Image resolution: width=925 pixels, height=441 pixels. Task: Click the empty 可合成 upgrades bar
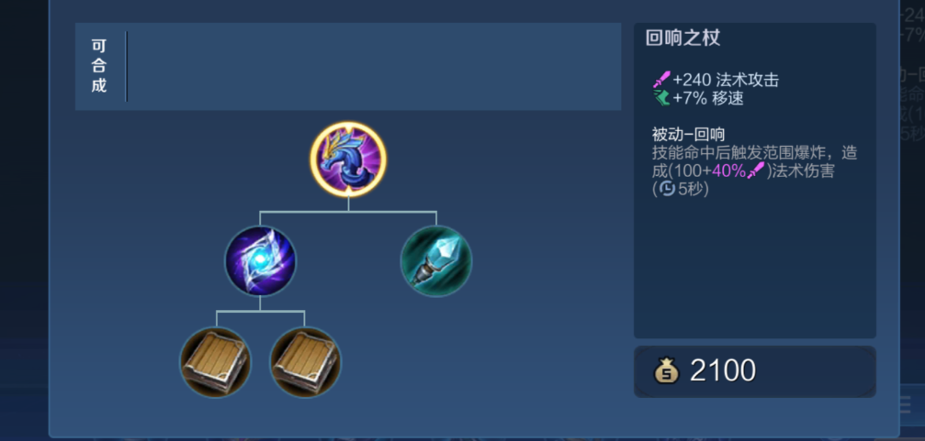[x=374, y=67]
